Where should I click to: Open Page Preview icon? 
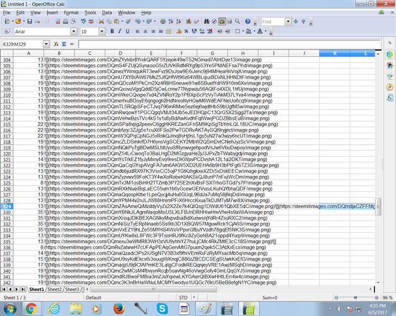73,22
